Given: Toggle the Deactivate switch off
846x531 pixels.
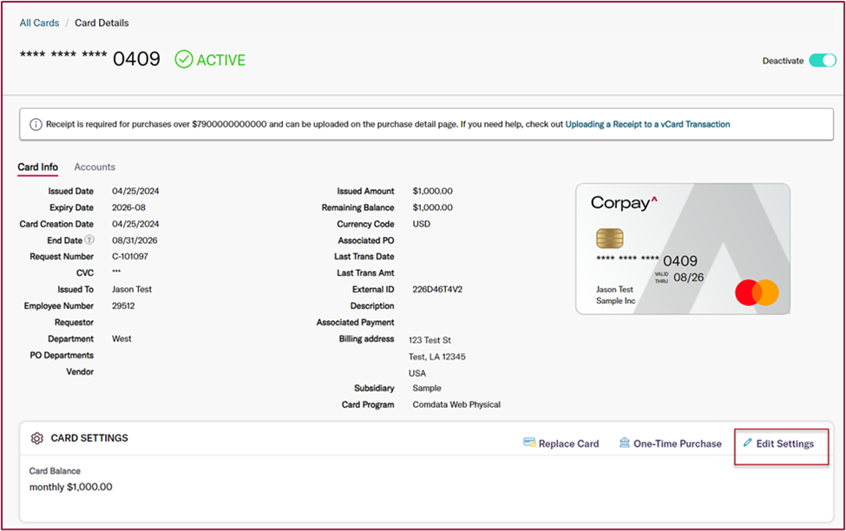Looking at the screenshot, I should (x=821, y=61).
